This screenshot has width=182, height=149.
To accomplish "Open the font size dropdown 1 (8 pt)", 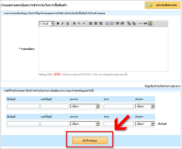I will pyautogui.click(x=47, y=24).
